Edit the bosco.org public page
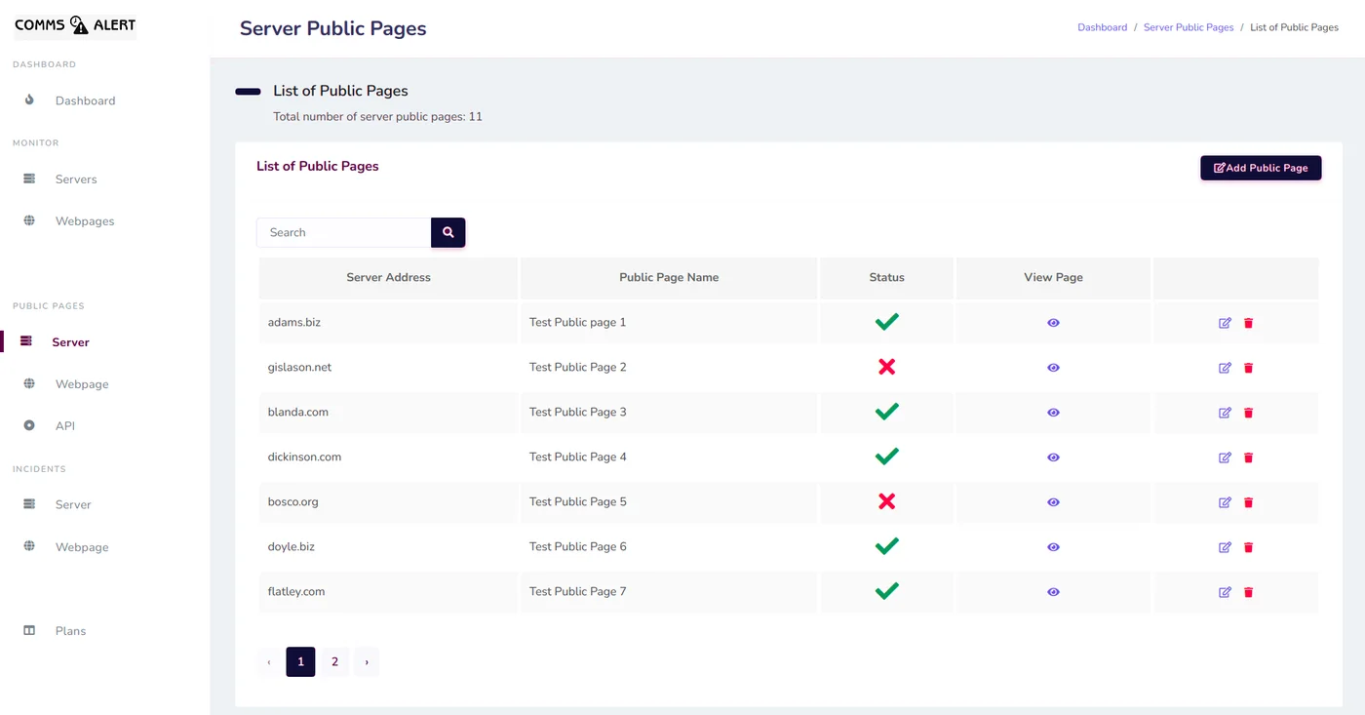1365x715 pixels. click(1225, 502)
